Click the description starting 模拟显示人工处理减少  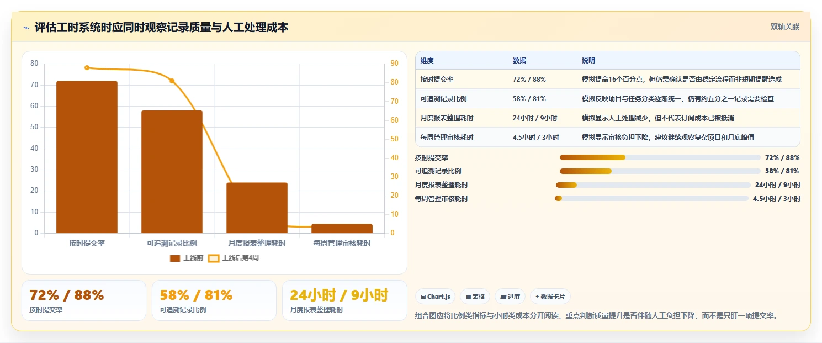[658, 118]
